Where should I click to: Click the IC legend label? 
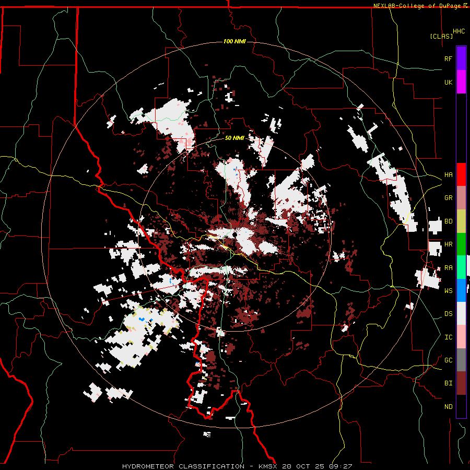point(448,337)
